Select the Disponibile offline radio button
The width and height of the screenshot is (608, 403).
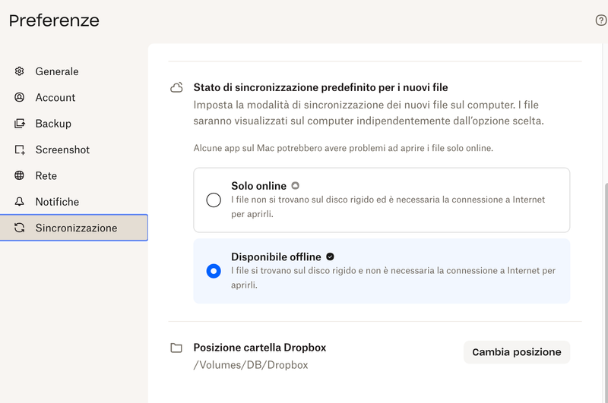214,271
